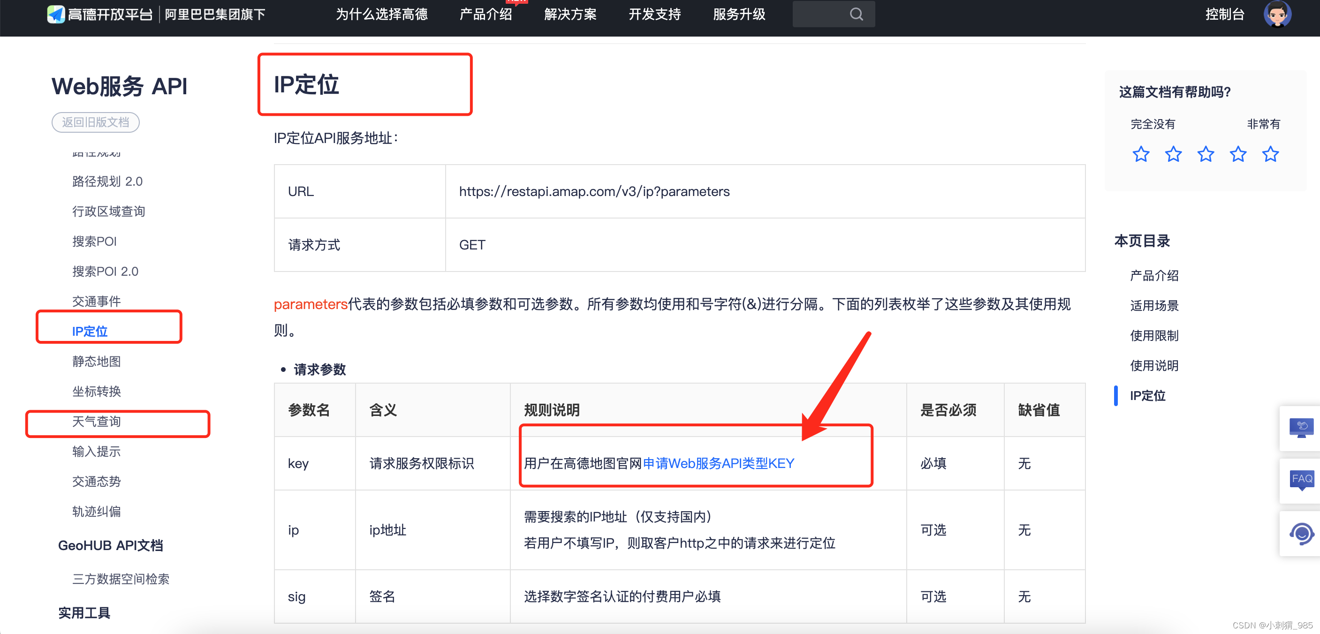The width and height of the screenshot is (1320, 634).
Task: Click 请求服务权限标识 cell
Action: pos(432,463)
